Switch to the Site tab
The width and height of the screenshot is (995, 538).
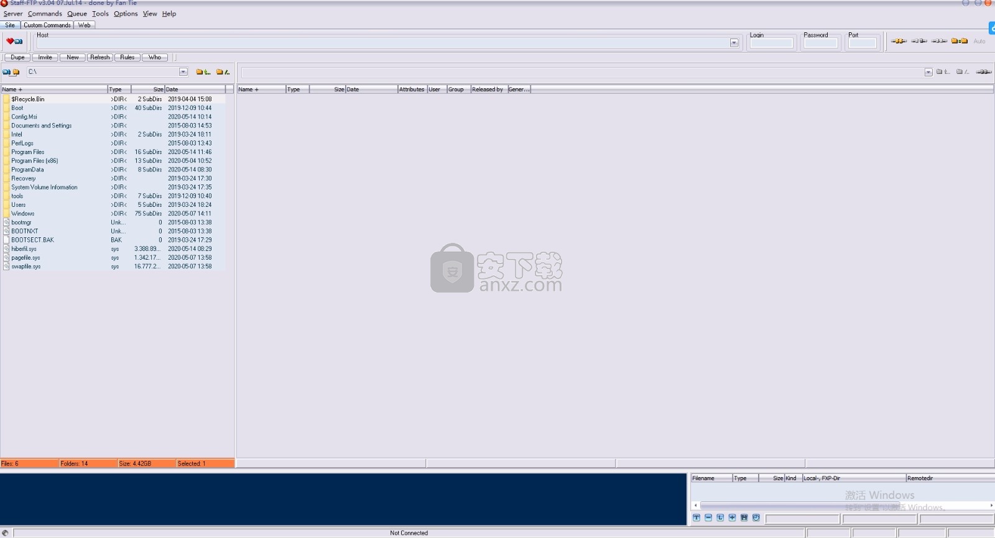point(11,25)
